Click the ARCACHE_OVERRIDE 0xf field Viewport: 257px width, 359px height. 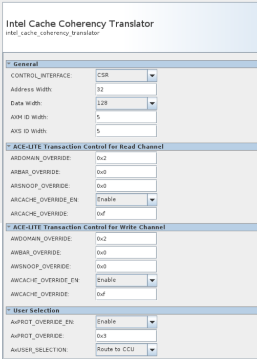[x=126, y=213]
